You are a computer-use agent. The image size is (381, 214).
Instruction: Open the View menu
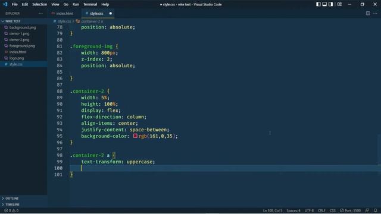point(55,4)
